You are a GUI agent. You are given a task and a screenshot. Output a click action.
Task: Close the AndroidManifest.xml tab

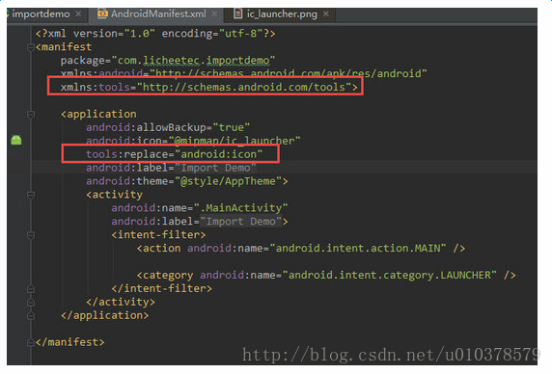click(214, 14)
